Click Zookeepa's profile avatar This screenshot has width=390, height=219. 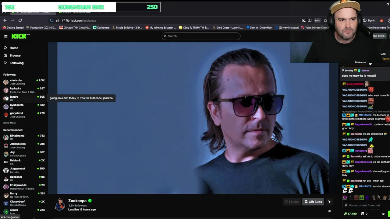pyautogui.click(x=60, y=205)
